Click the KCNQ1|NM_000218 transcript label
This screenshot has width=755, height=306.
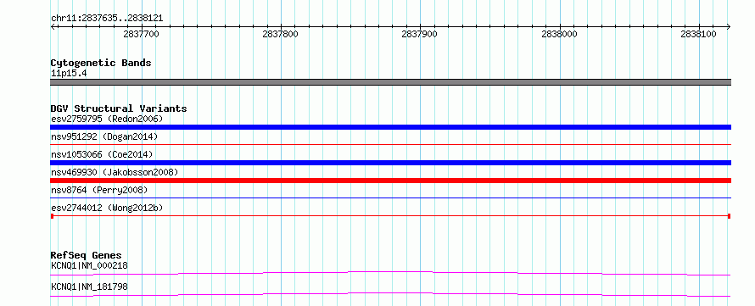coord(90,265)
